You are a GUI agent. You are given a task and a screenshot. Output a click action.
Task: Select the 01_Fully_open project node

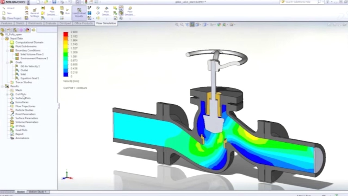tap(13, 35)
